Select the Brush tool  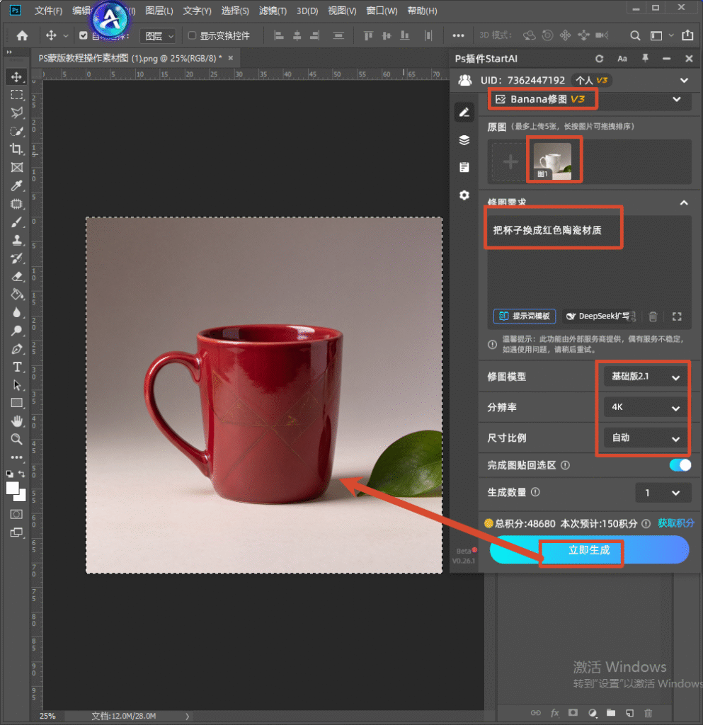coord(17,222)
